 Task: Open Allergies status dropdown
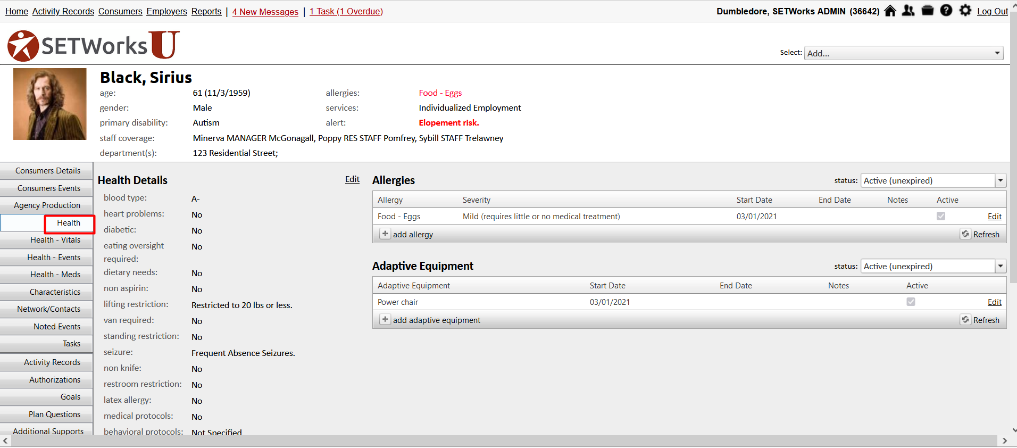click(x=933, y=180)
